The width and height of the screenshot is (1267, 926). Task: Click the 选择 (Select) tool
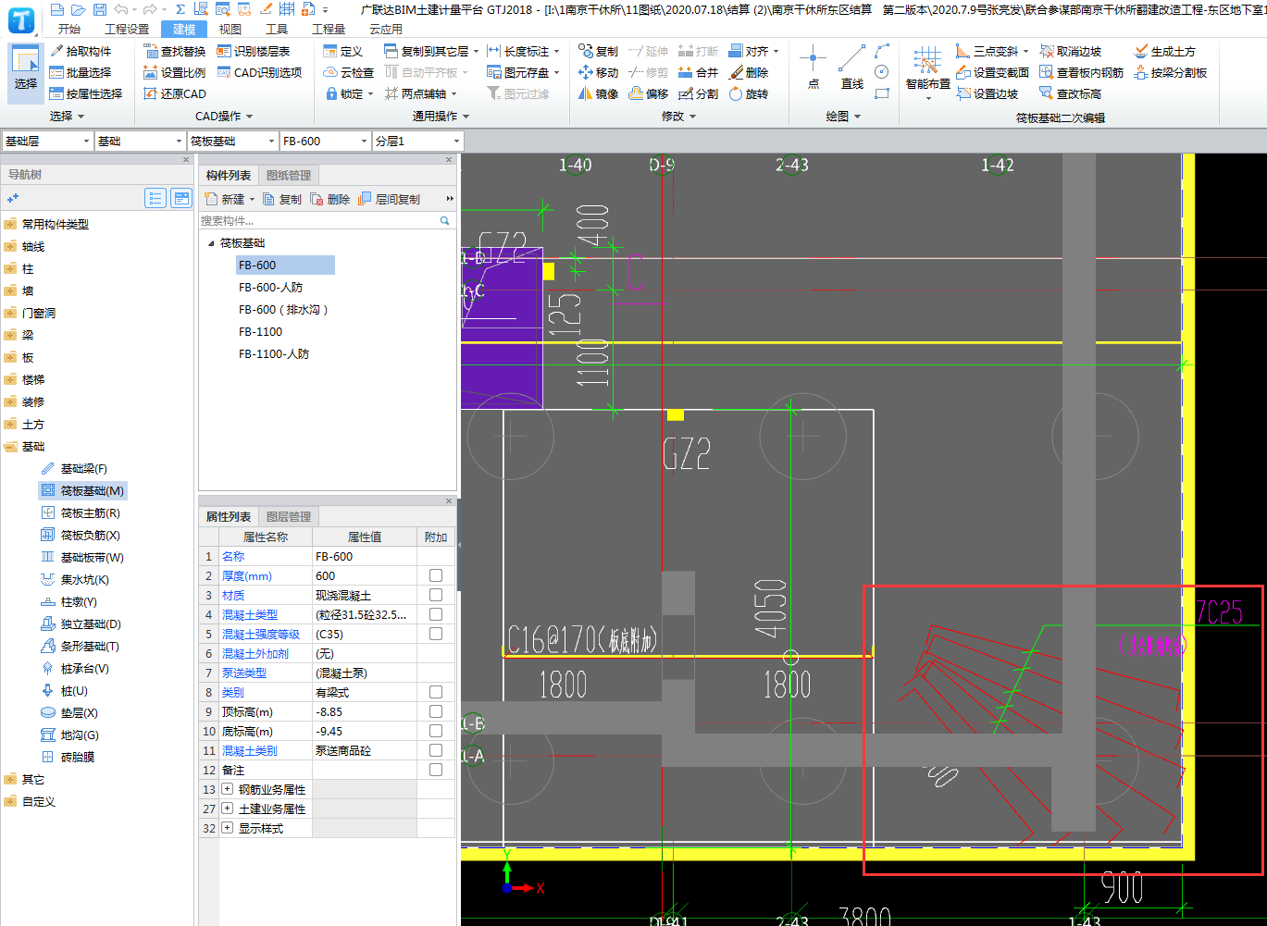26,72
